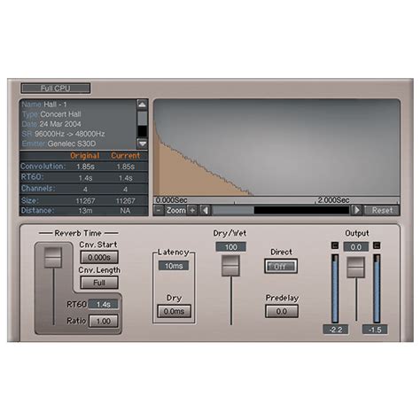420x420 pixels.
Task: Click the Ratio 1.00 field
Action: pyautogui.click(x=104, y=321)
